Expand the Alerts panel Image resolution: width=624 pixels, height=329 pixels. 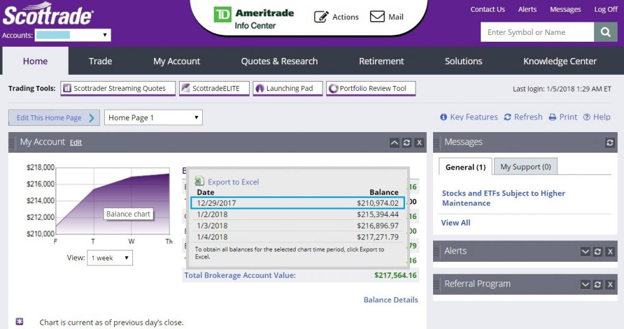pos(585,251)
